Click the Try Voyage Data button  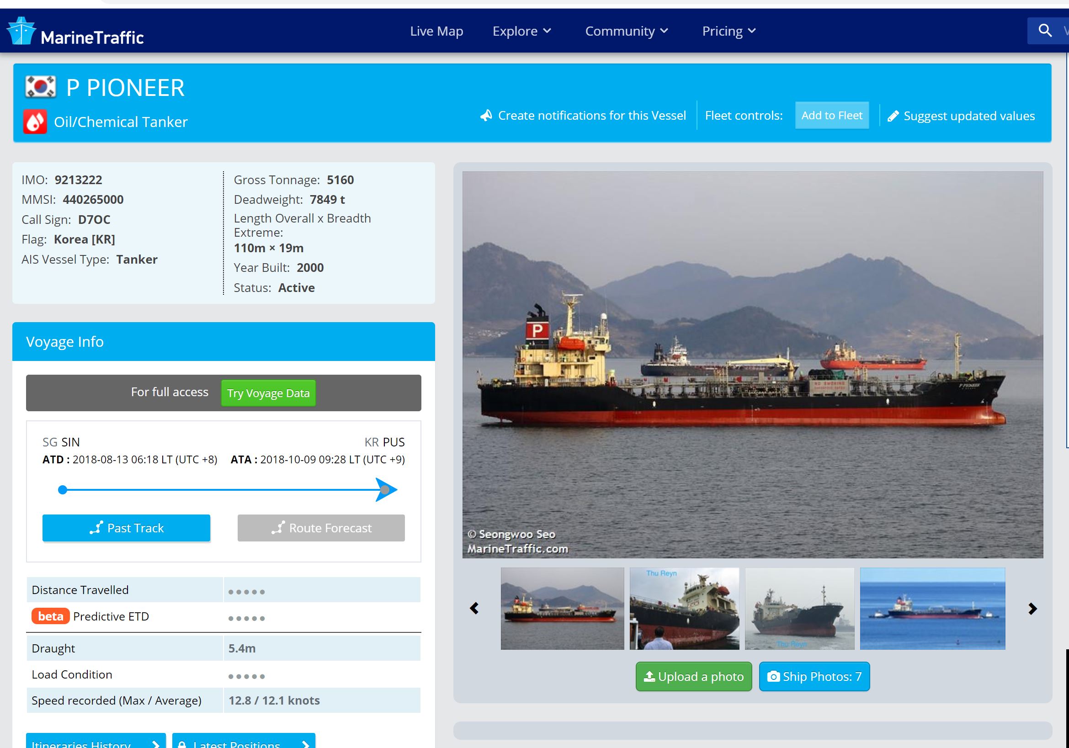coord(268,393)
